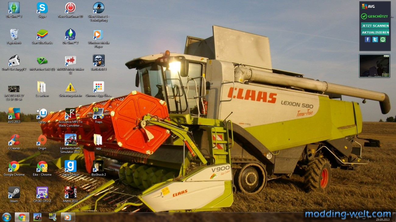The width and height of the screenshot is (396, 222).
Task: Open the Fraps desktop shortcut
Action: [98, 115]
